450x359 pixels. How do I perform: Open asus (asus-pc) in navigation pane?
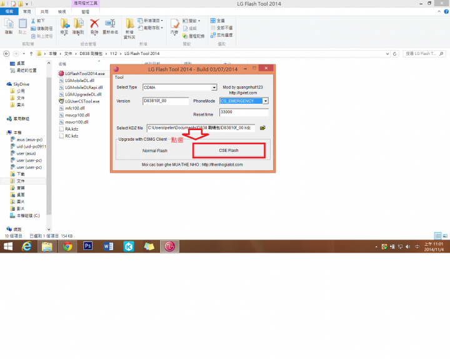click(x=27, y=139)
